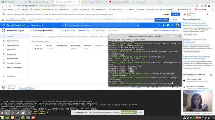Open Marketplace in the sidebar
Image resolution: width=215 pixels, height=120 pixels.
point(14,76)
